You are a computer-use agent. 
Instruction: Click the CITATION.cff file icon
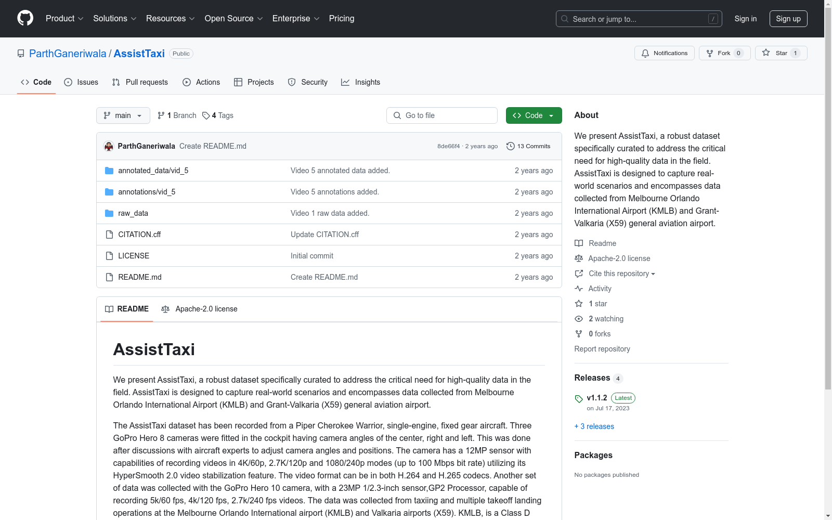pos(109,235)
